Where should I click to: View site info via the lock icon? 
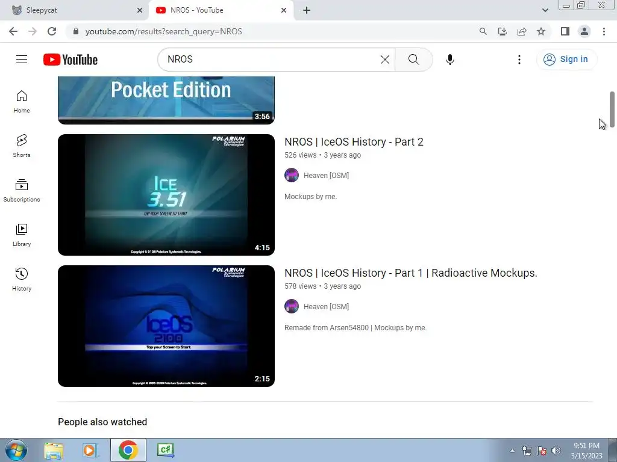point(76,31)
